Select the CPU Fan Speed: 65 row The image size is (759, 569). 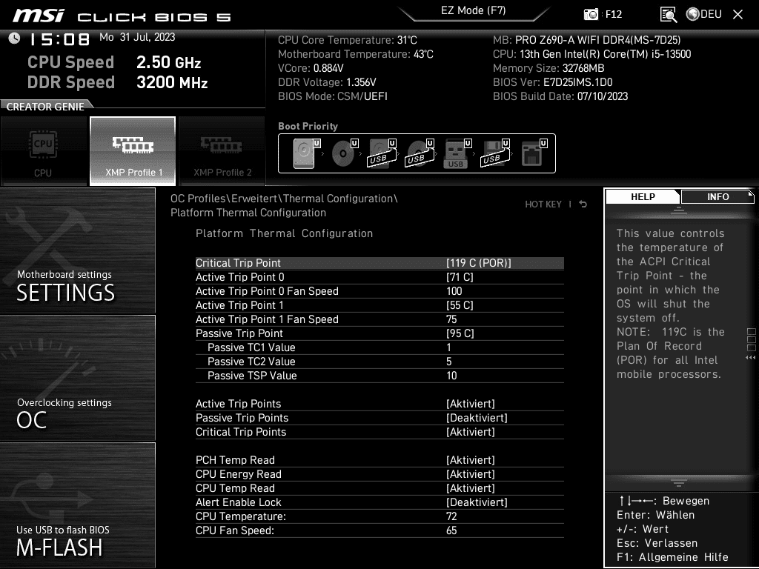(379, 530)
